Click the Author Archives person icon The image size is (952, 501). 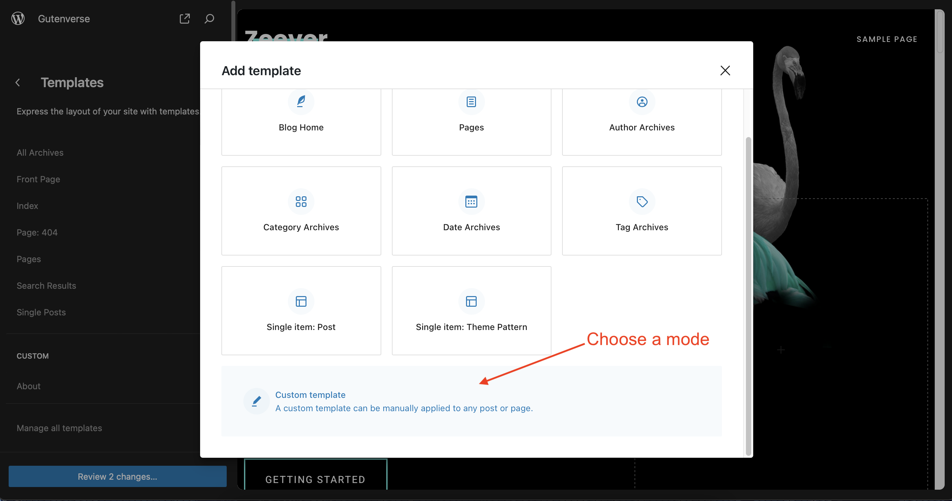coord(642,101)
